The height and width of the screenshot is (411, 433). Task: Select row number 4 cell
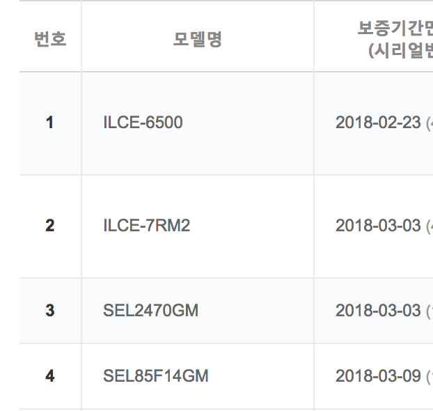pyautogui.click(x=49, y=376)
